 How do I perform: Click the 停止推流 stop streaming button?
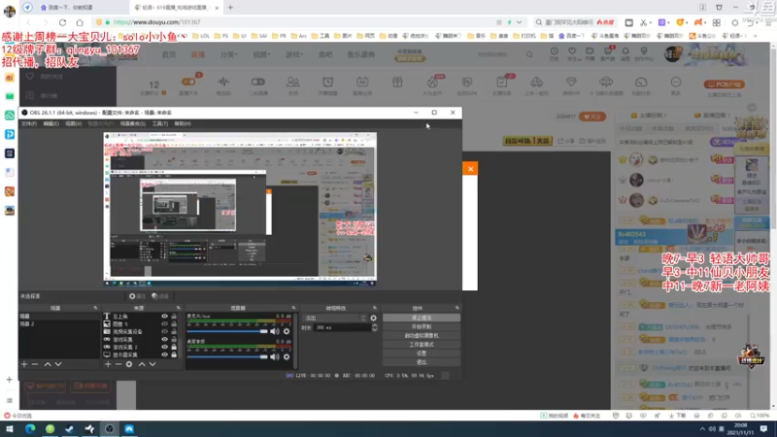[422, 318]
